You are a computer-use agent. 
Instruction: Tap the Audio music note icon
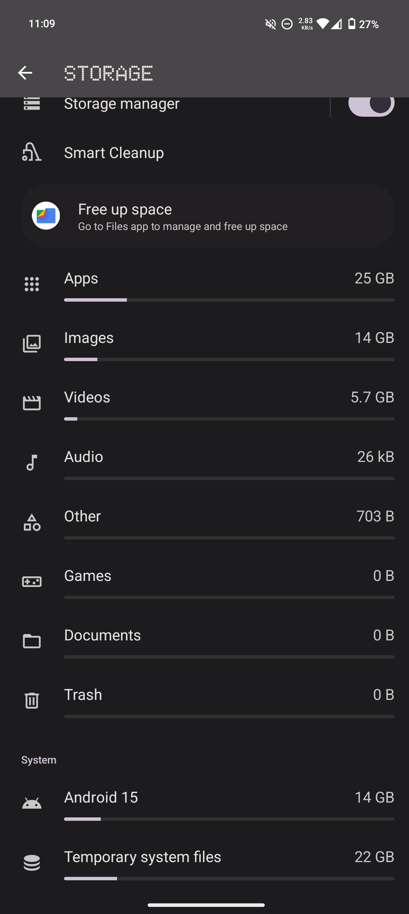(x=32, y=462)
